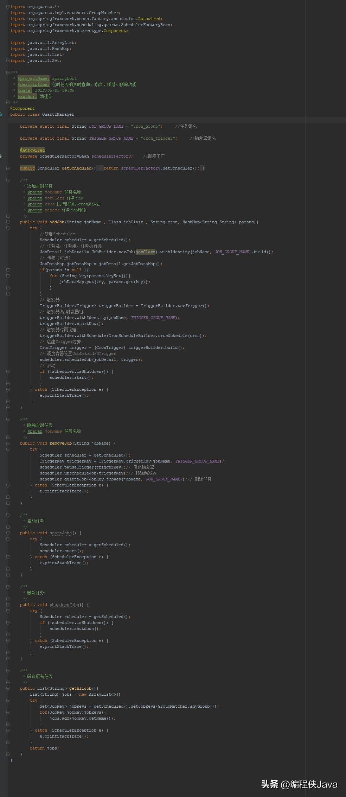Click the @description Javadoc tag
346x797 pixels.
coord(34,84)
